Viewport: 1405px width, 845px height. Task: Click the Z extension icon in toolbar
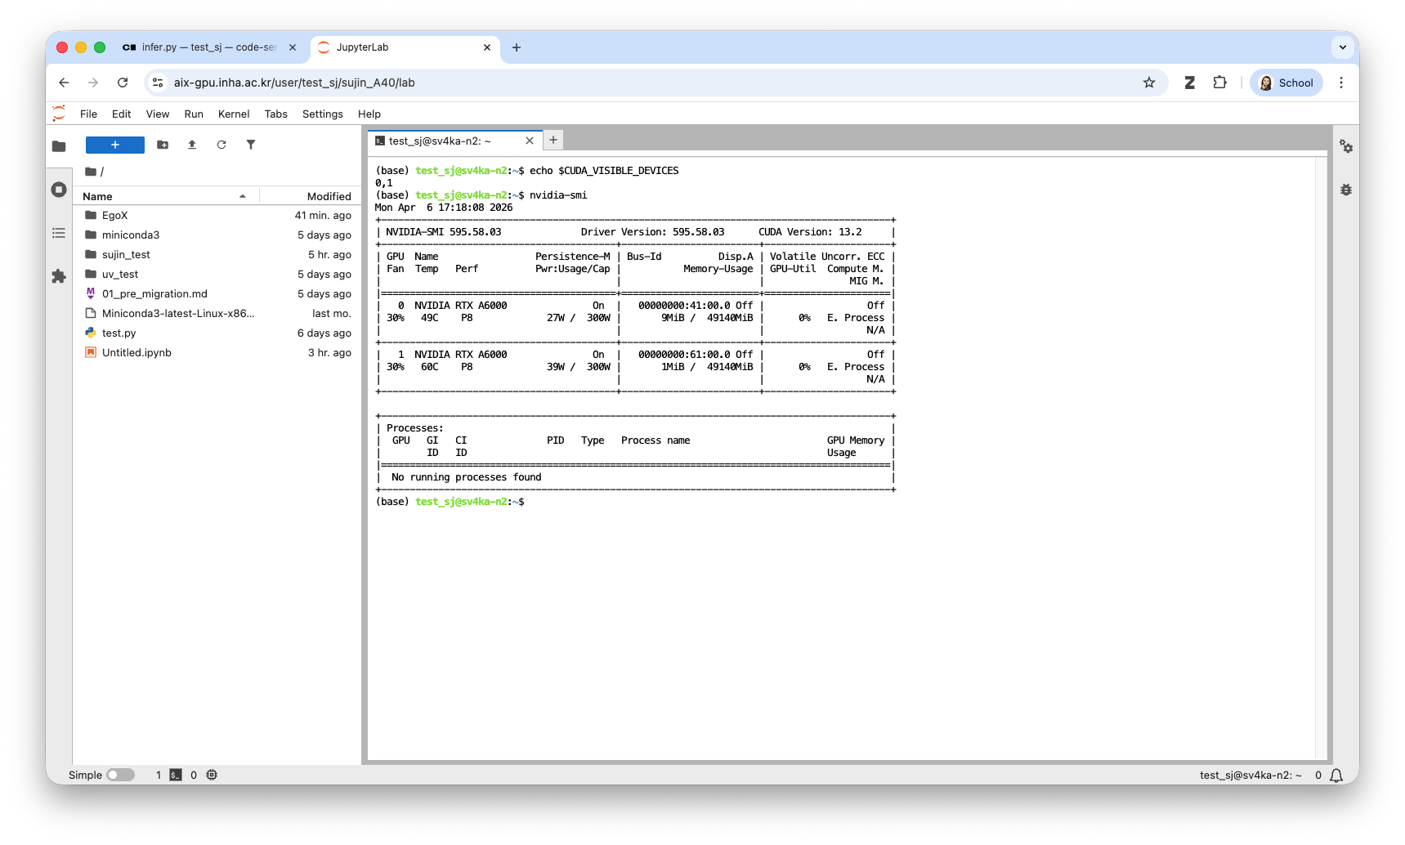(x=1190, y=83)
